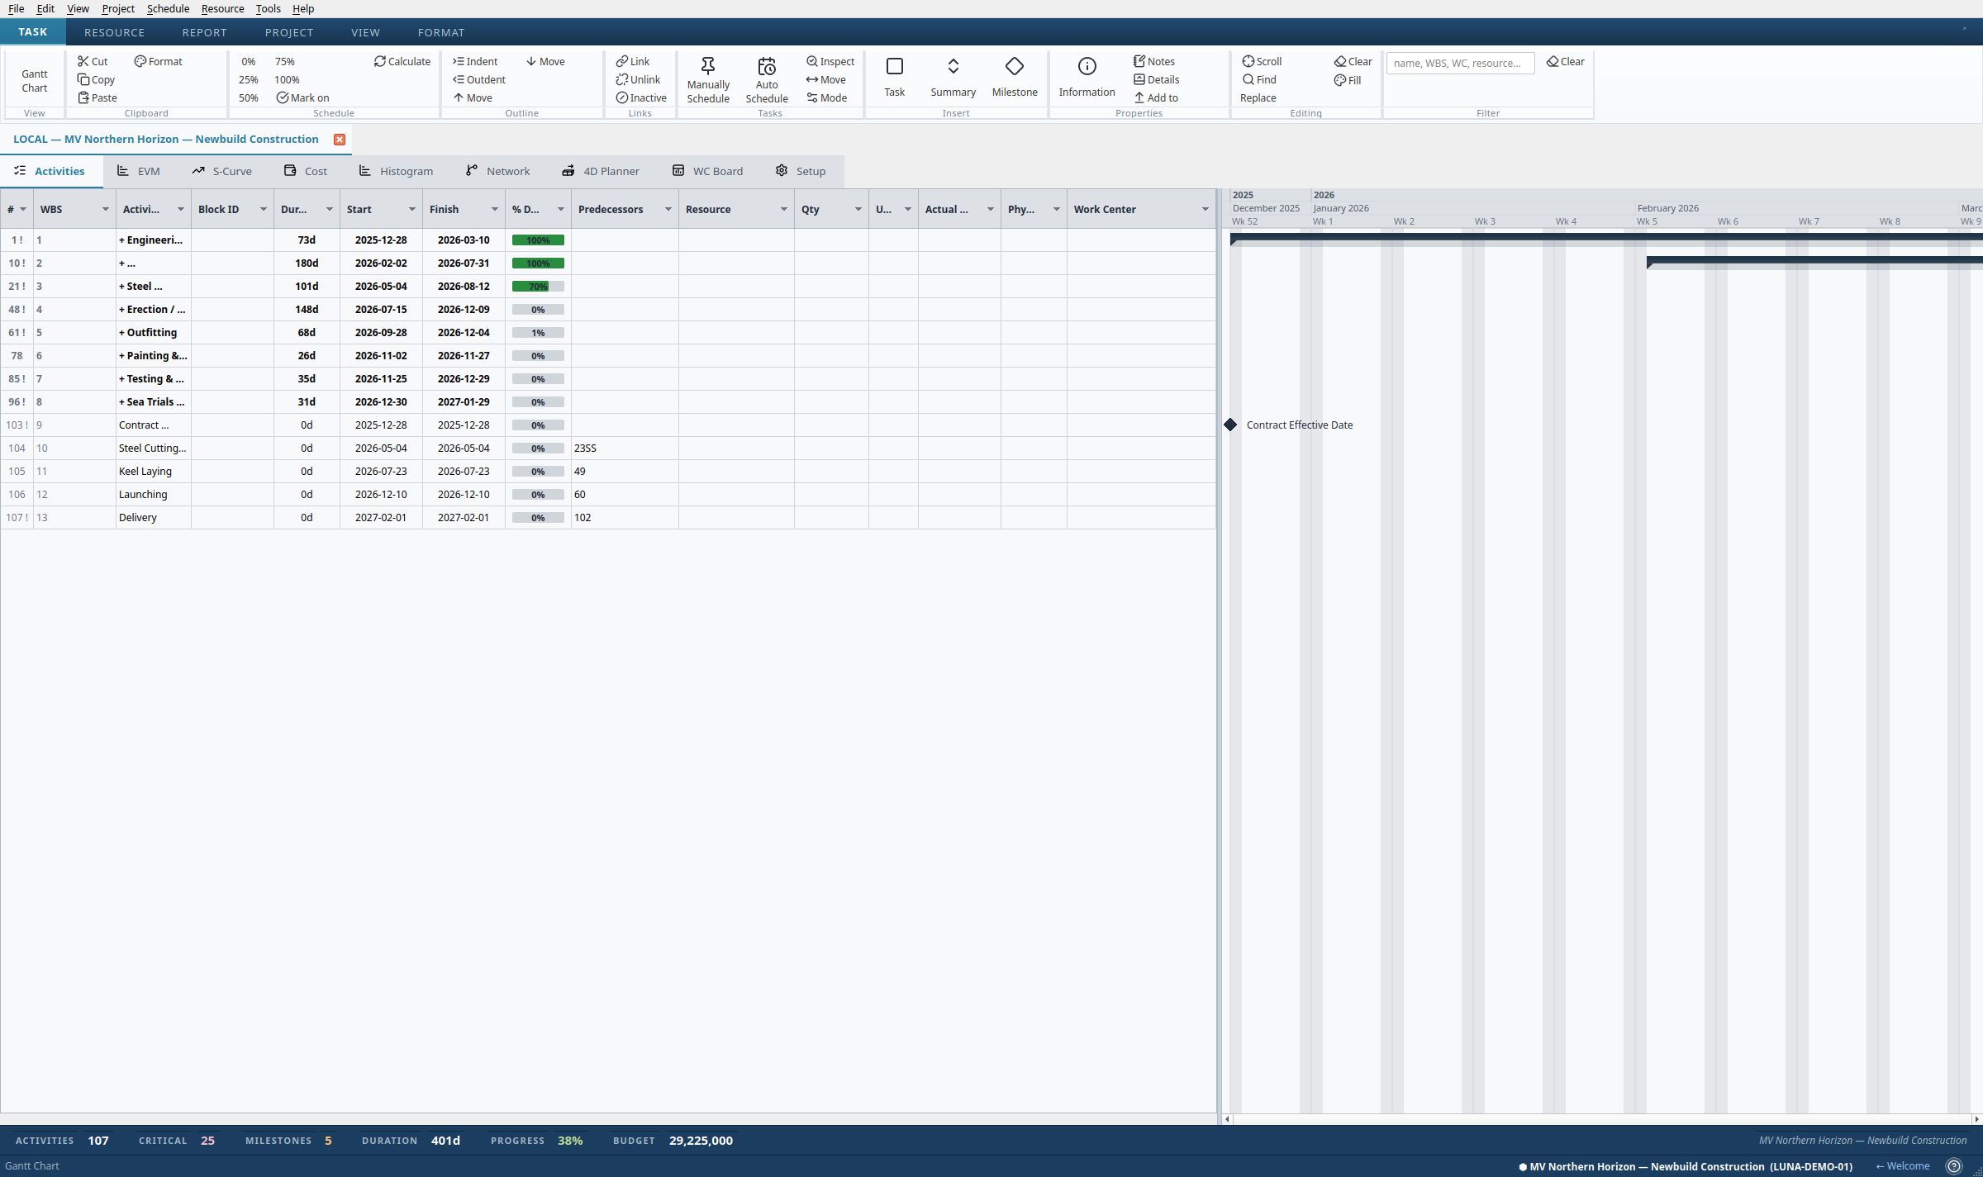Select the Keel Laying activity row
Viewport: 1983px width, 1177px height.
608,471
